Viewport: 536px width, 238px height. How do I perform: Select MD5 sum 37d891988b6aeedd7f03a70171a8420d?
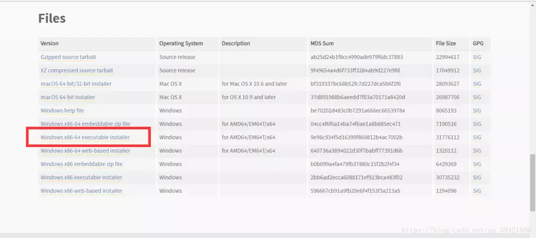(358, 97)
